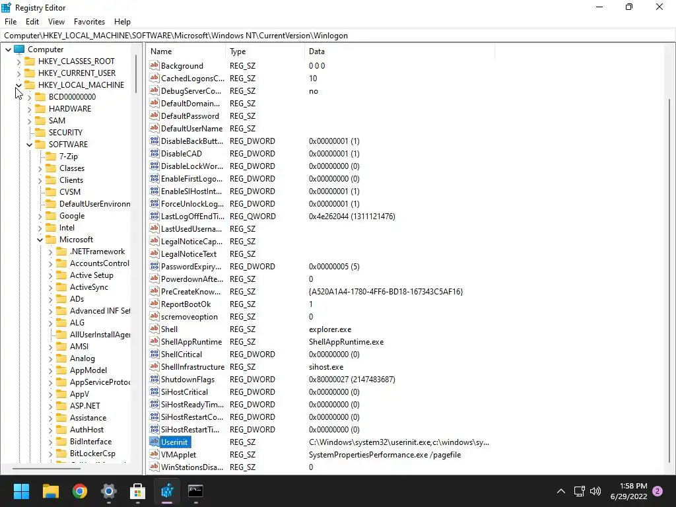Click the PasswordExpiry DWORD icon
This screenshot has width=676, height=507.
click(154, 266)
